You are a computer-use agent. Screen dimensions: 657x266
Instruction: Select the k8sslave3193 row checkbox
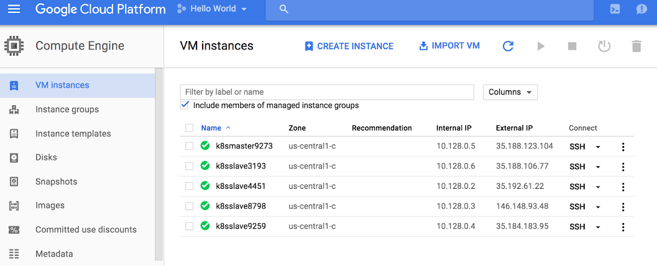click(189, 166)
